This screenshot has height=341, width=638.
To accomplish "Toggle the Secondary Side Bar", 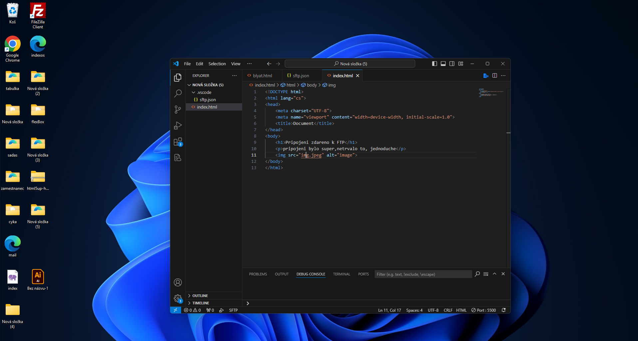I will (x=452, y=64).
